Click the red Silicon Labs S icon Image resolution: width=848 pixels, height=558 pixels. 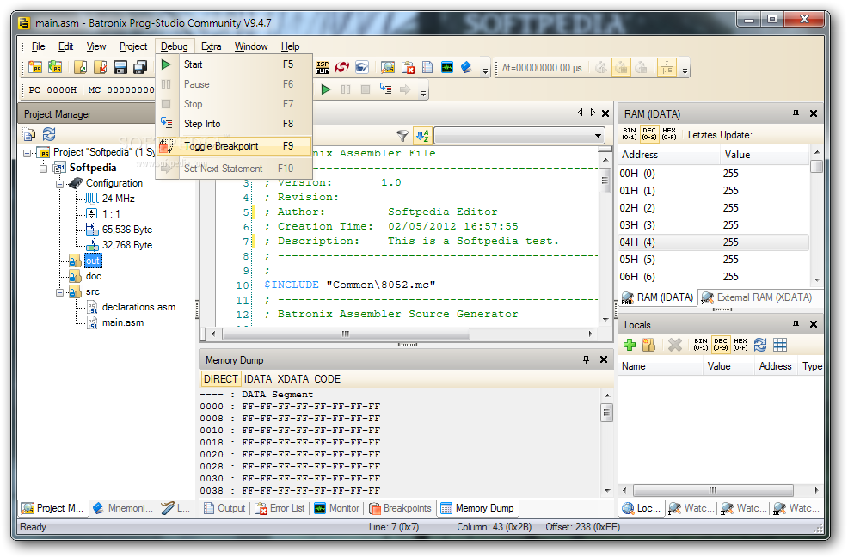pos(341,68)
